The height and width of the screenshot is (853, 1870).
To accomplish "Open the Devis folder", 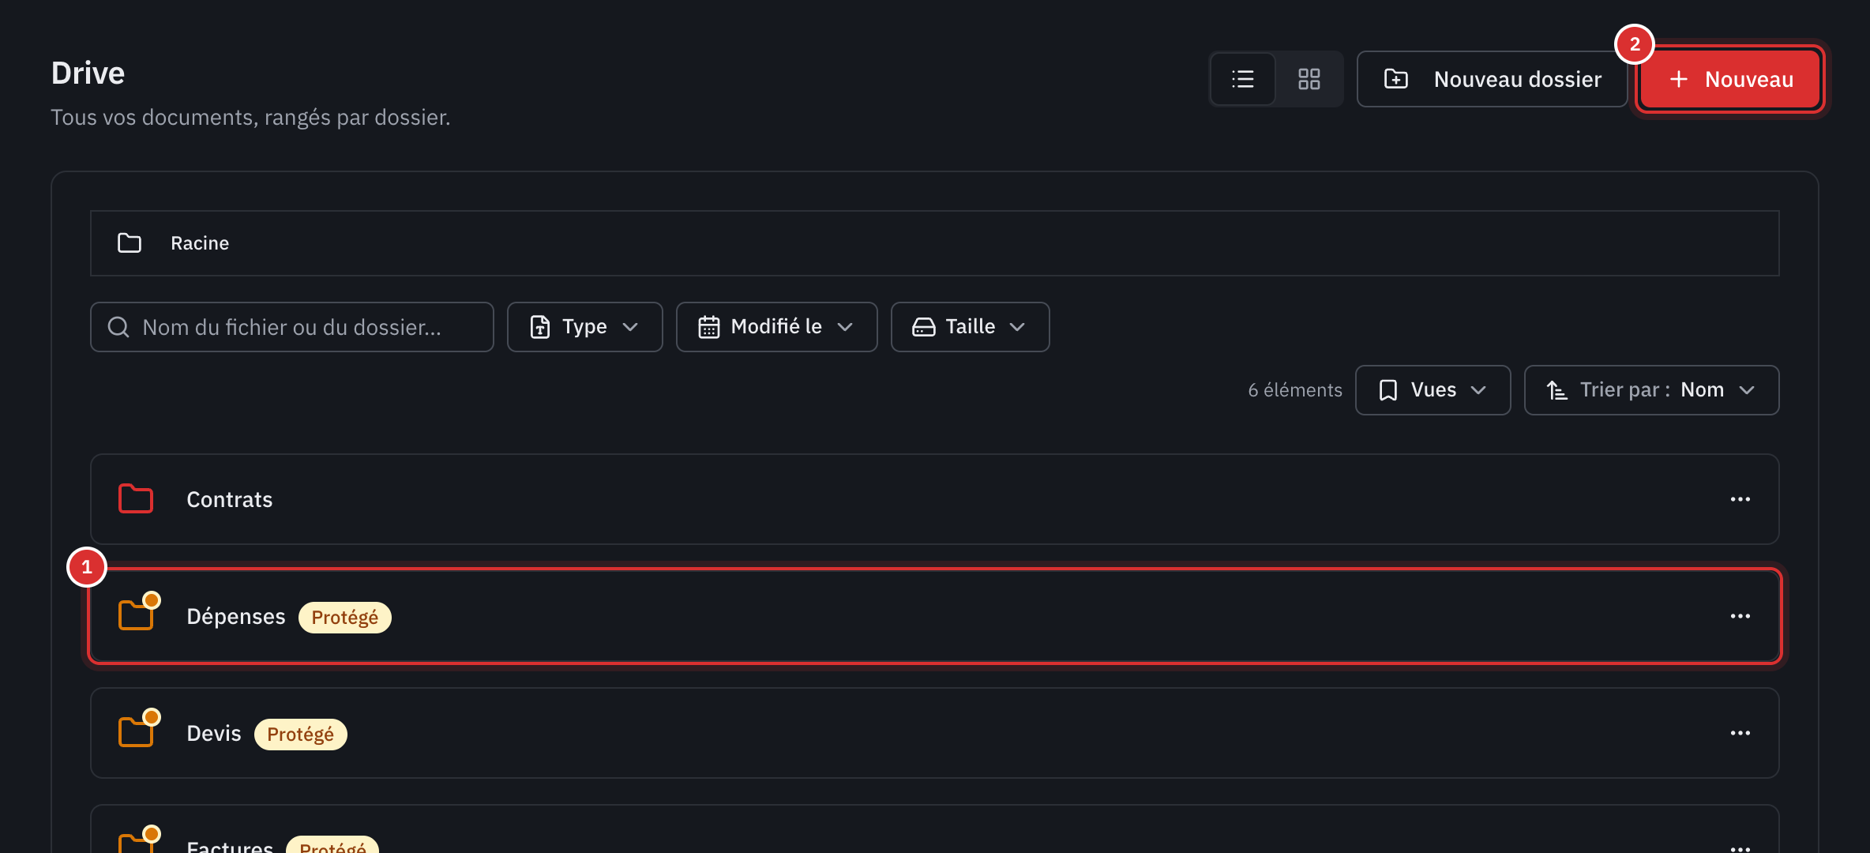I will [x=935, y=733].
